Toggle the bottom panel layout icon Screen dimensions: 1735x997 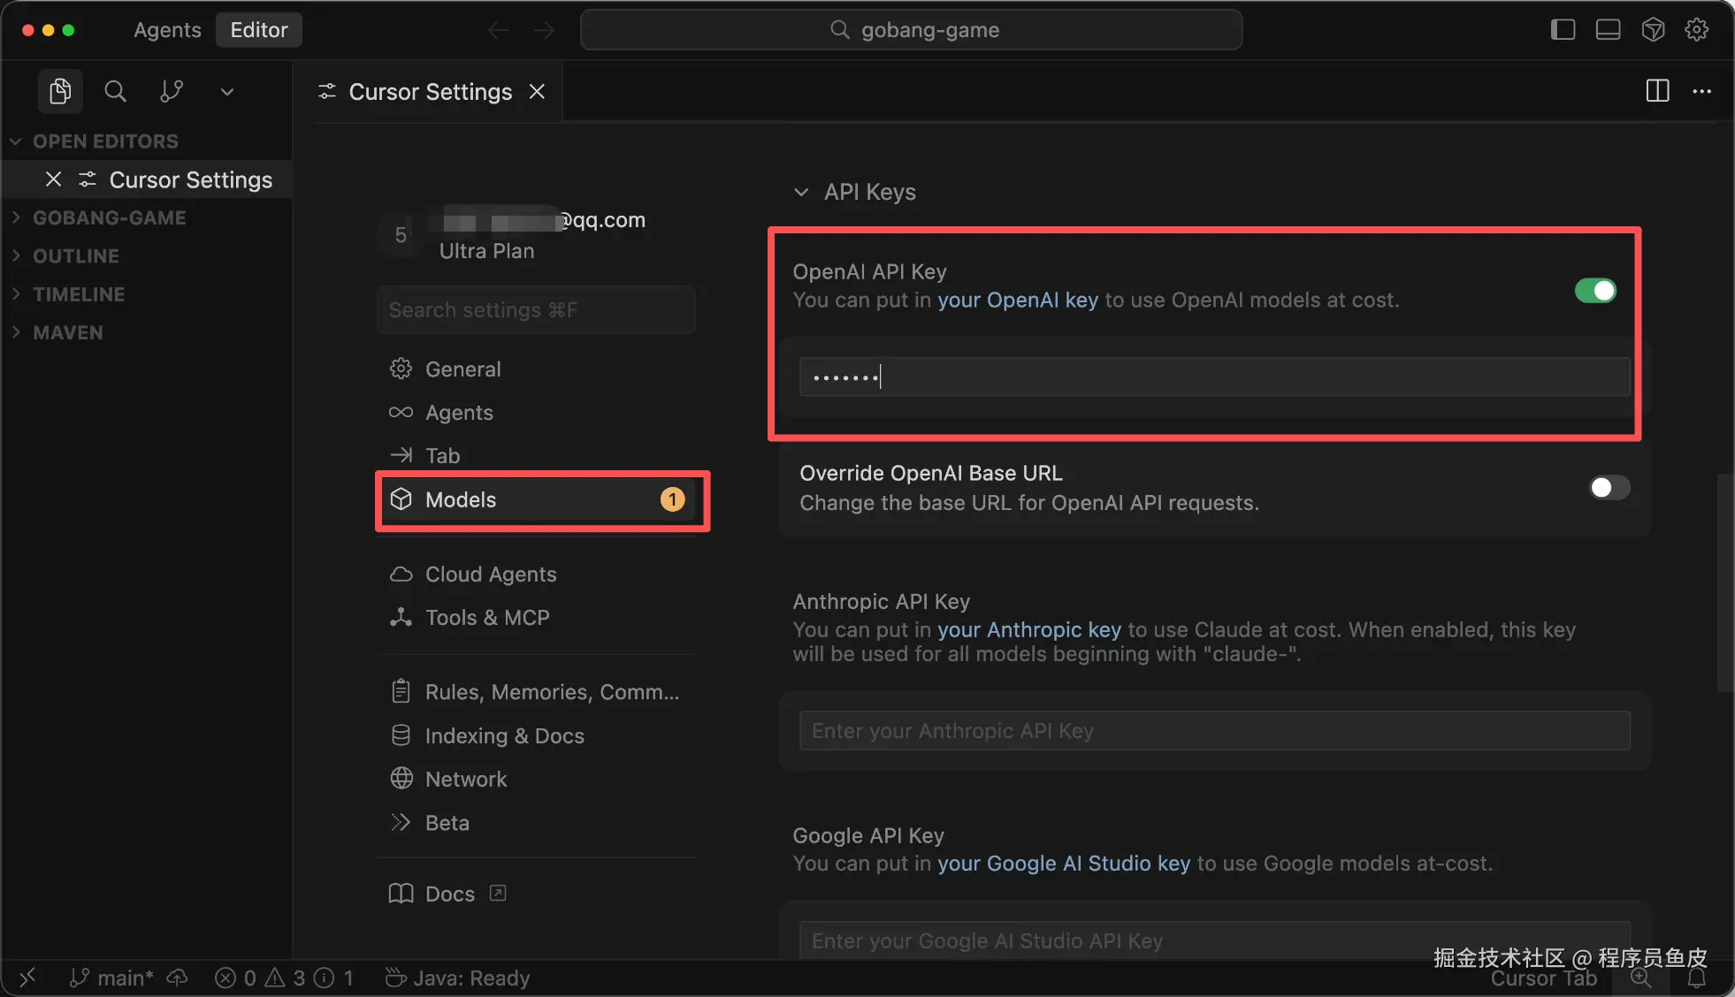(1608, 29)
